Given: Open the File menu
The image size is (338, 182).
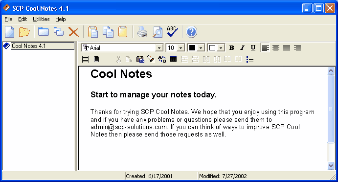Looking at the screenshot, I should pos(8,19).
